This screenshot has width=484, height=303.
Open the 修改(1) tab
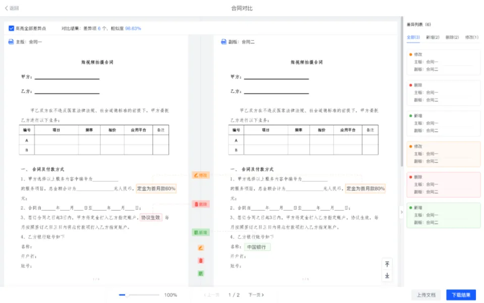click(472, 37)
